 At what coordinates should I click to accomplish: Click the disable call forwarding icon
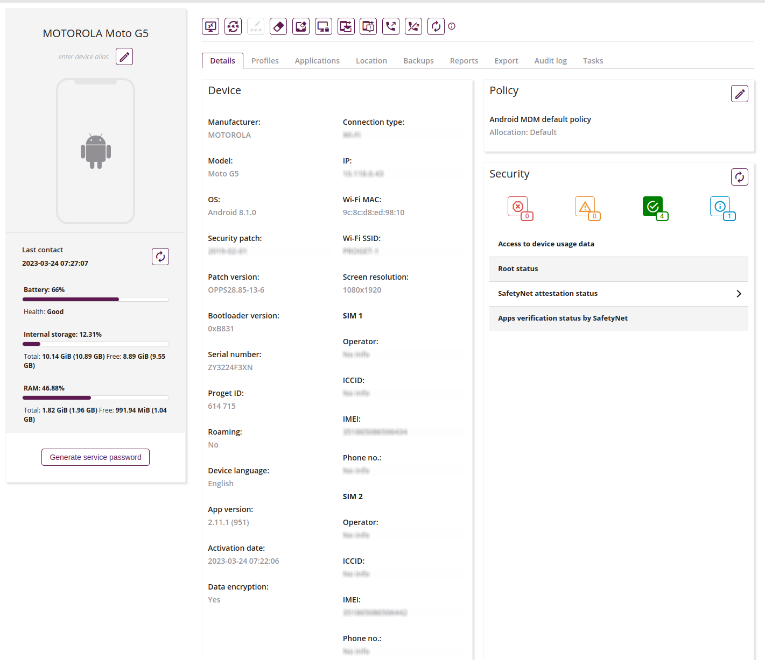coord(413,26)
